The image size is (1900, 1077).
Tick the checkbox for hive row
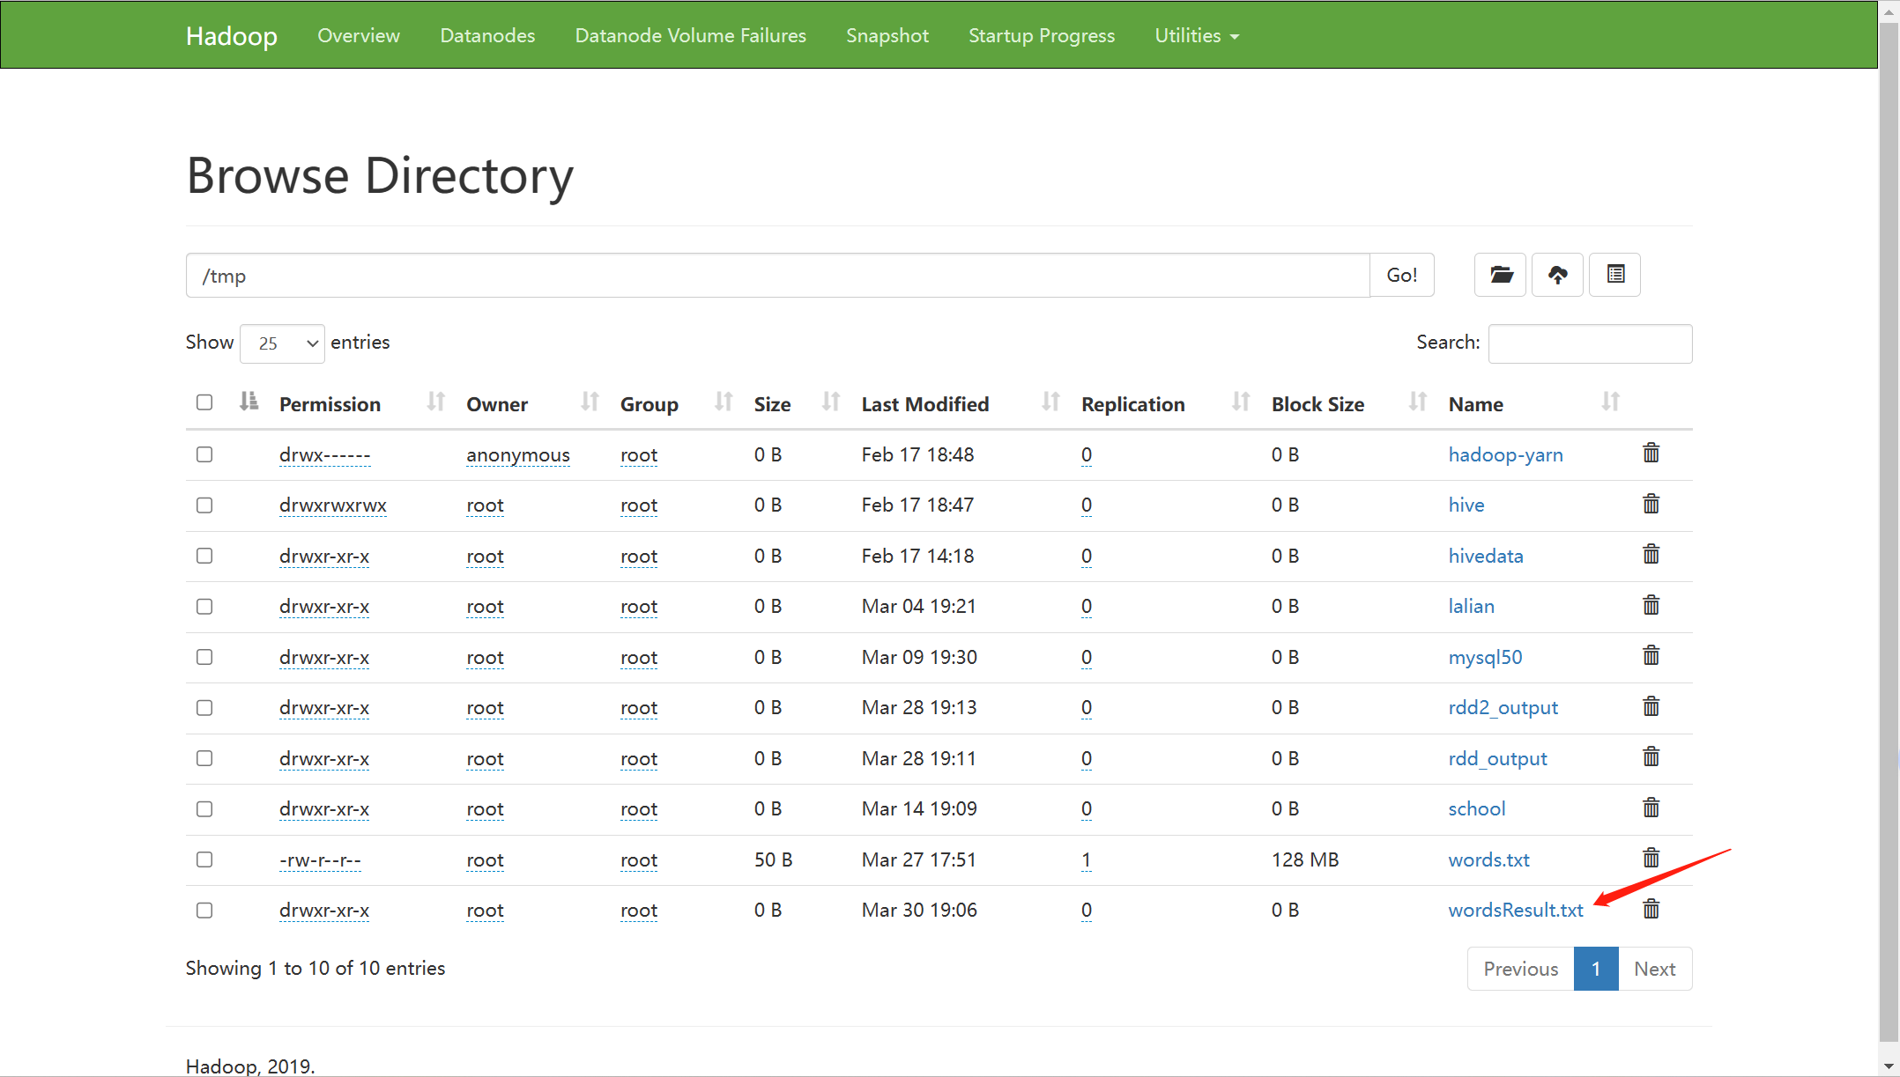coord(204,505)
